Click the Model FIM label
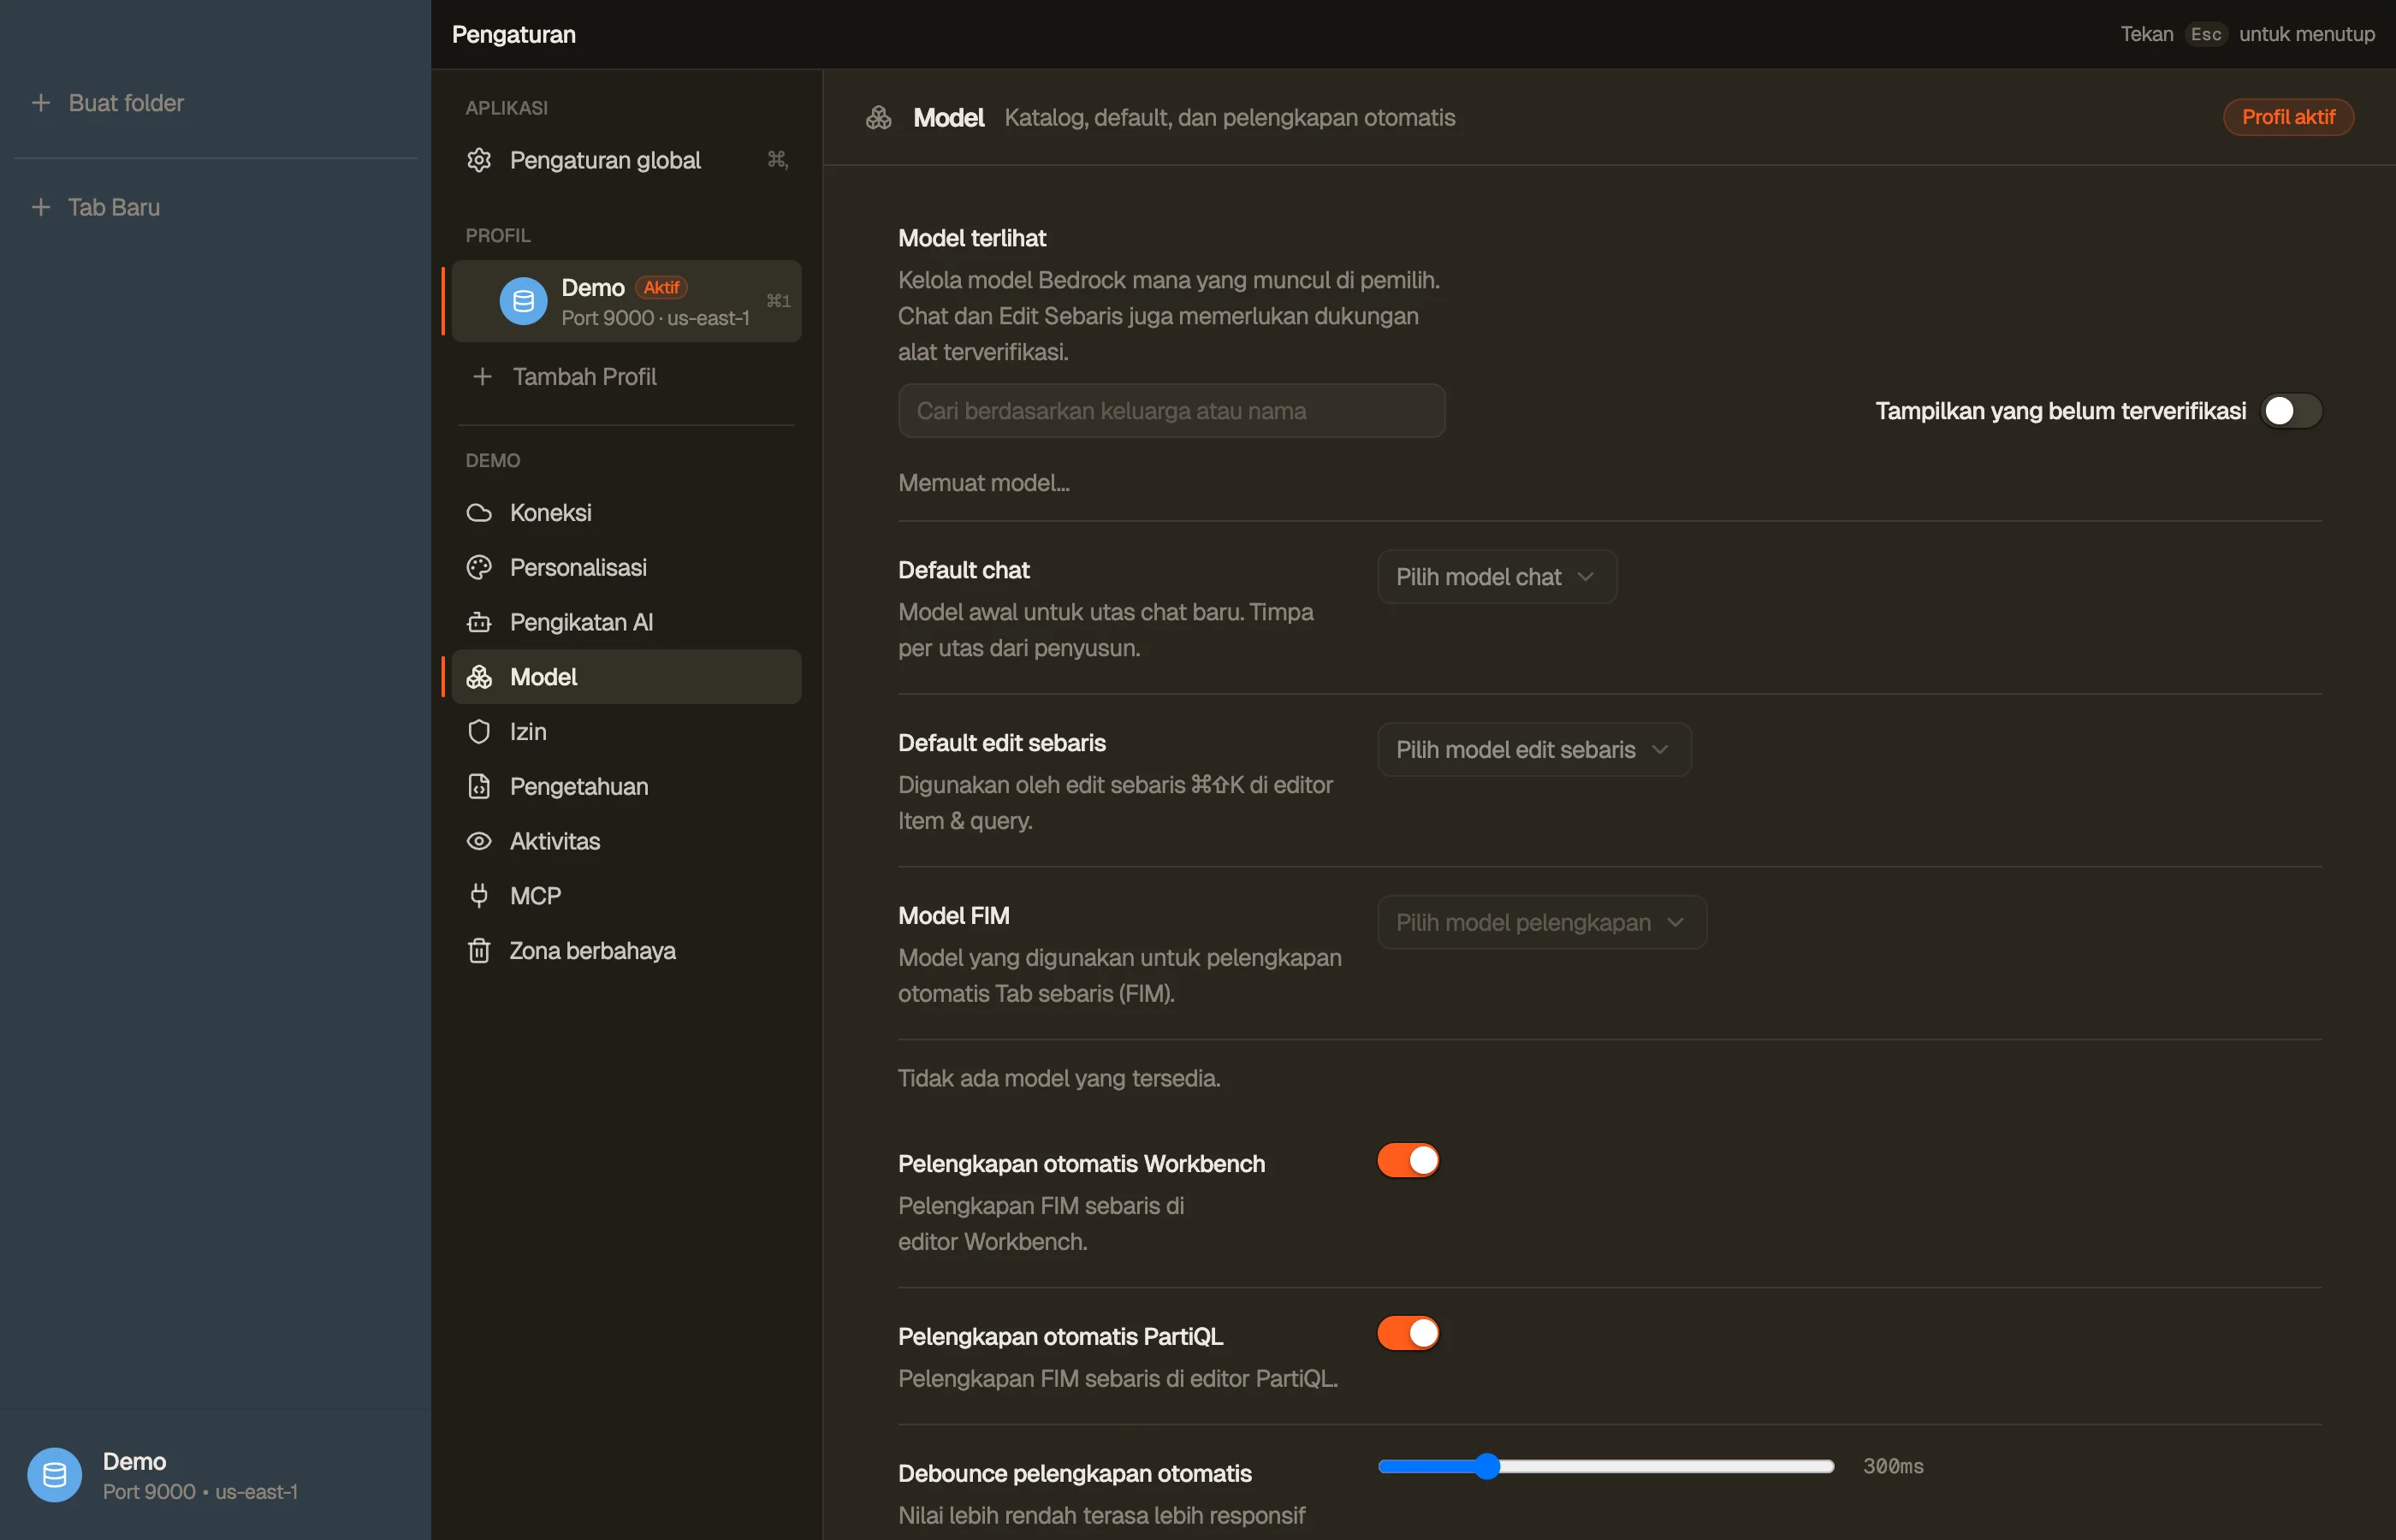This screenshot has height=1540, width=2396. (954, 916)
